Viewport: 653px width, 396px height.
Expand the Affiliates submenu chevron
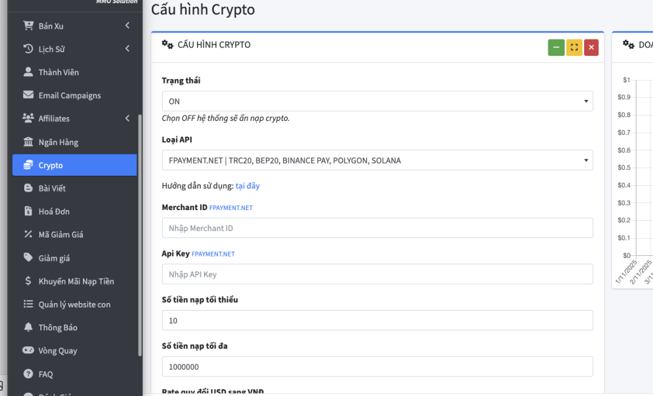tap(128, 118)
